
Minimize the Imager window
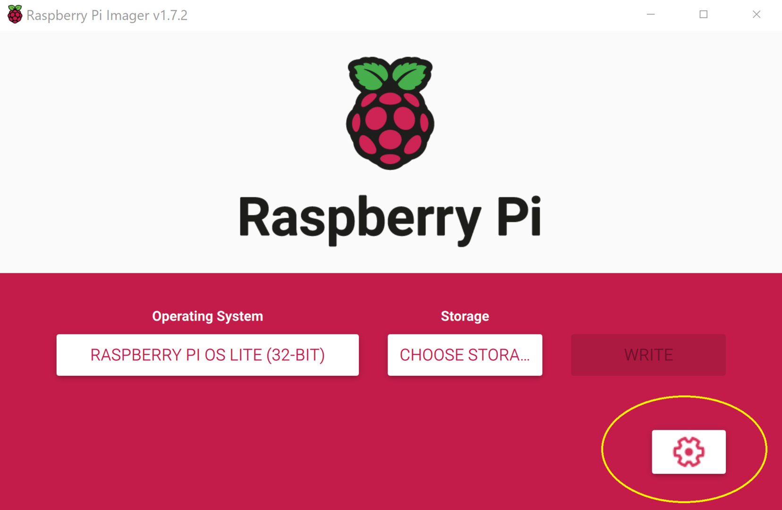pos(651,15)
